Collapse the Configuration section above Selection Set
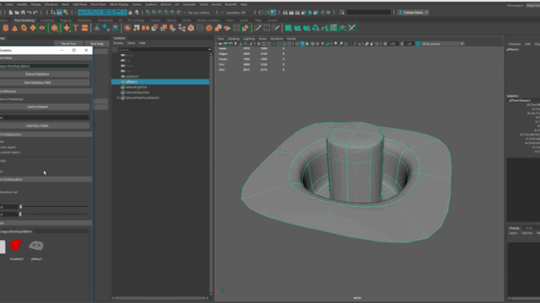Viewport: 540px width, 303px height. [x=46, y=179]
